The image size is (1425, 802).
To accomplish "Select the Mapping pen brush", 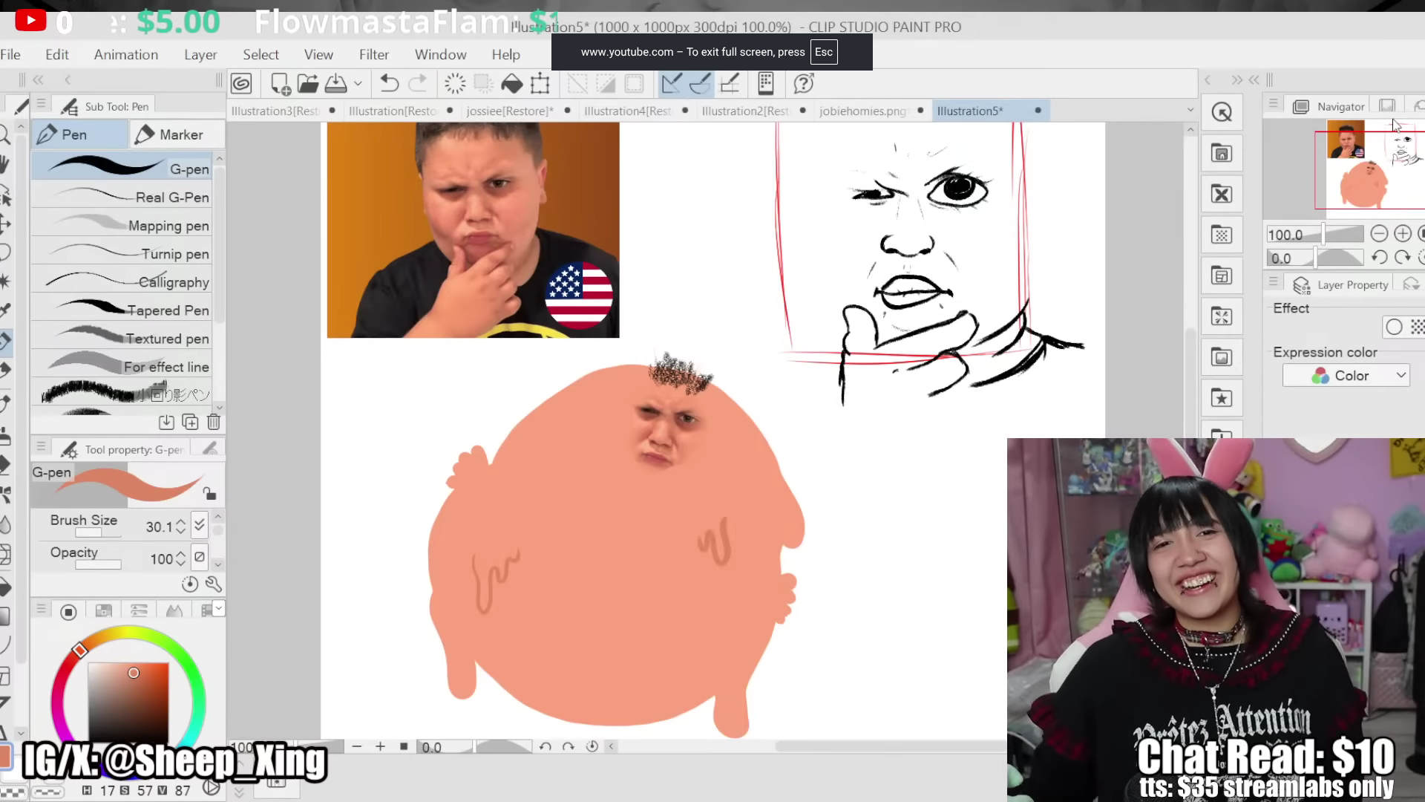I will pyautogui.click(x=123, y=225).
